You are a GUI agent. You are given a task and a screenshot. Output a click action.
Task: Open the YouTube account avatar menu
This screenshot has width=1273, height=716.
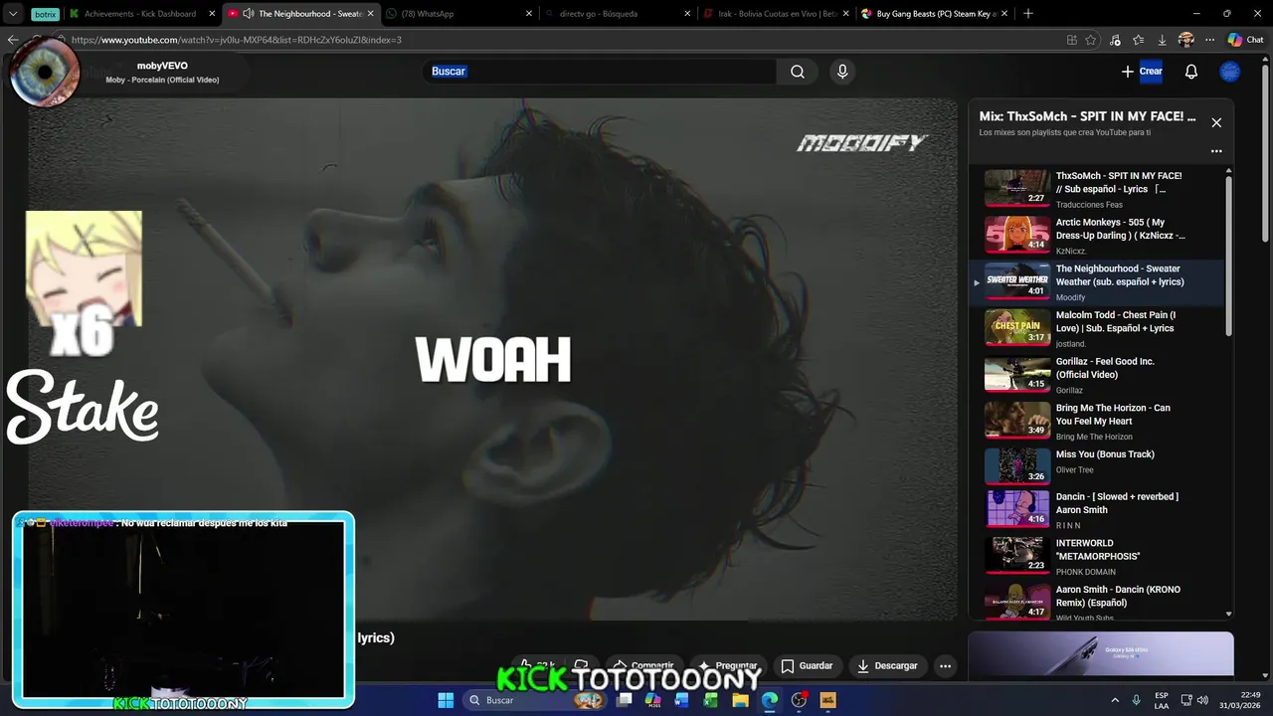[x=1230, y=72]
